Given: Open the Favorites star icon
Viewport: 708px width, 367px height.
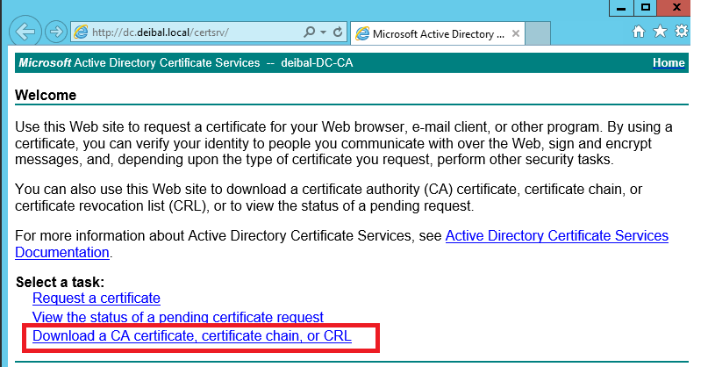Looking at the screenshot, I should pyautogui.click(x=659, y=32).
